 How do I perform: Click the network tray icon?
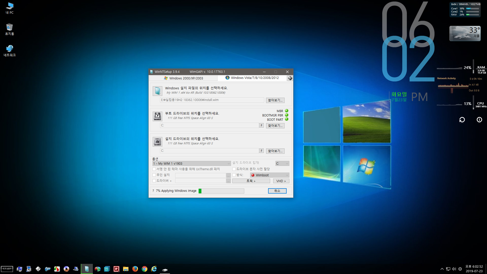click(x=448, y=269)
